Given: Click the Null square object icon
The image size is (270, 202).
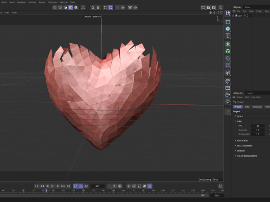Looking at the screenshot, I should 228,22.
